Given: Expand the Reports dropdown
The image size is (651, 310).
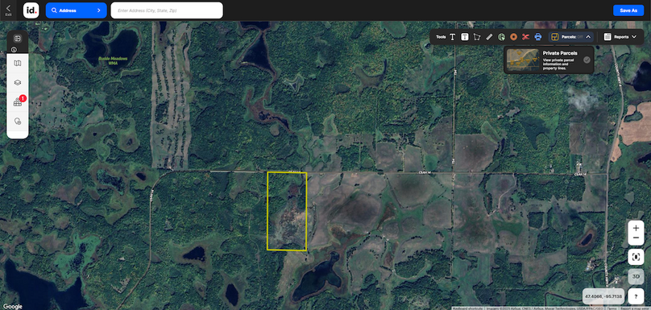Looking at the screenshot, I should coord(633,37).
